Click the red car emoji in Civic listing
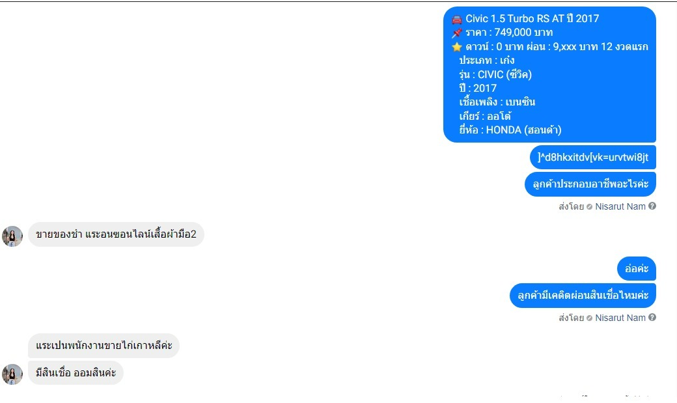This screenshot has height=403, width=677. click(457, 19)
